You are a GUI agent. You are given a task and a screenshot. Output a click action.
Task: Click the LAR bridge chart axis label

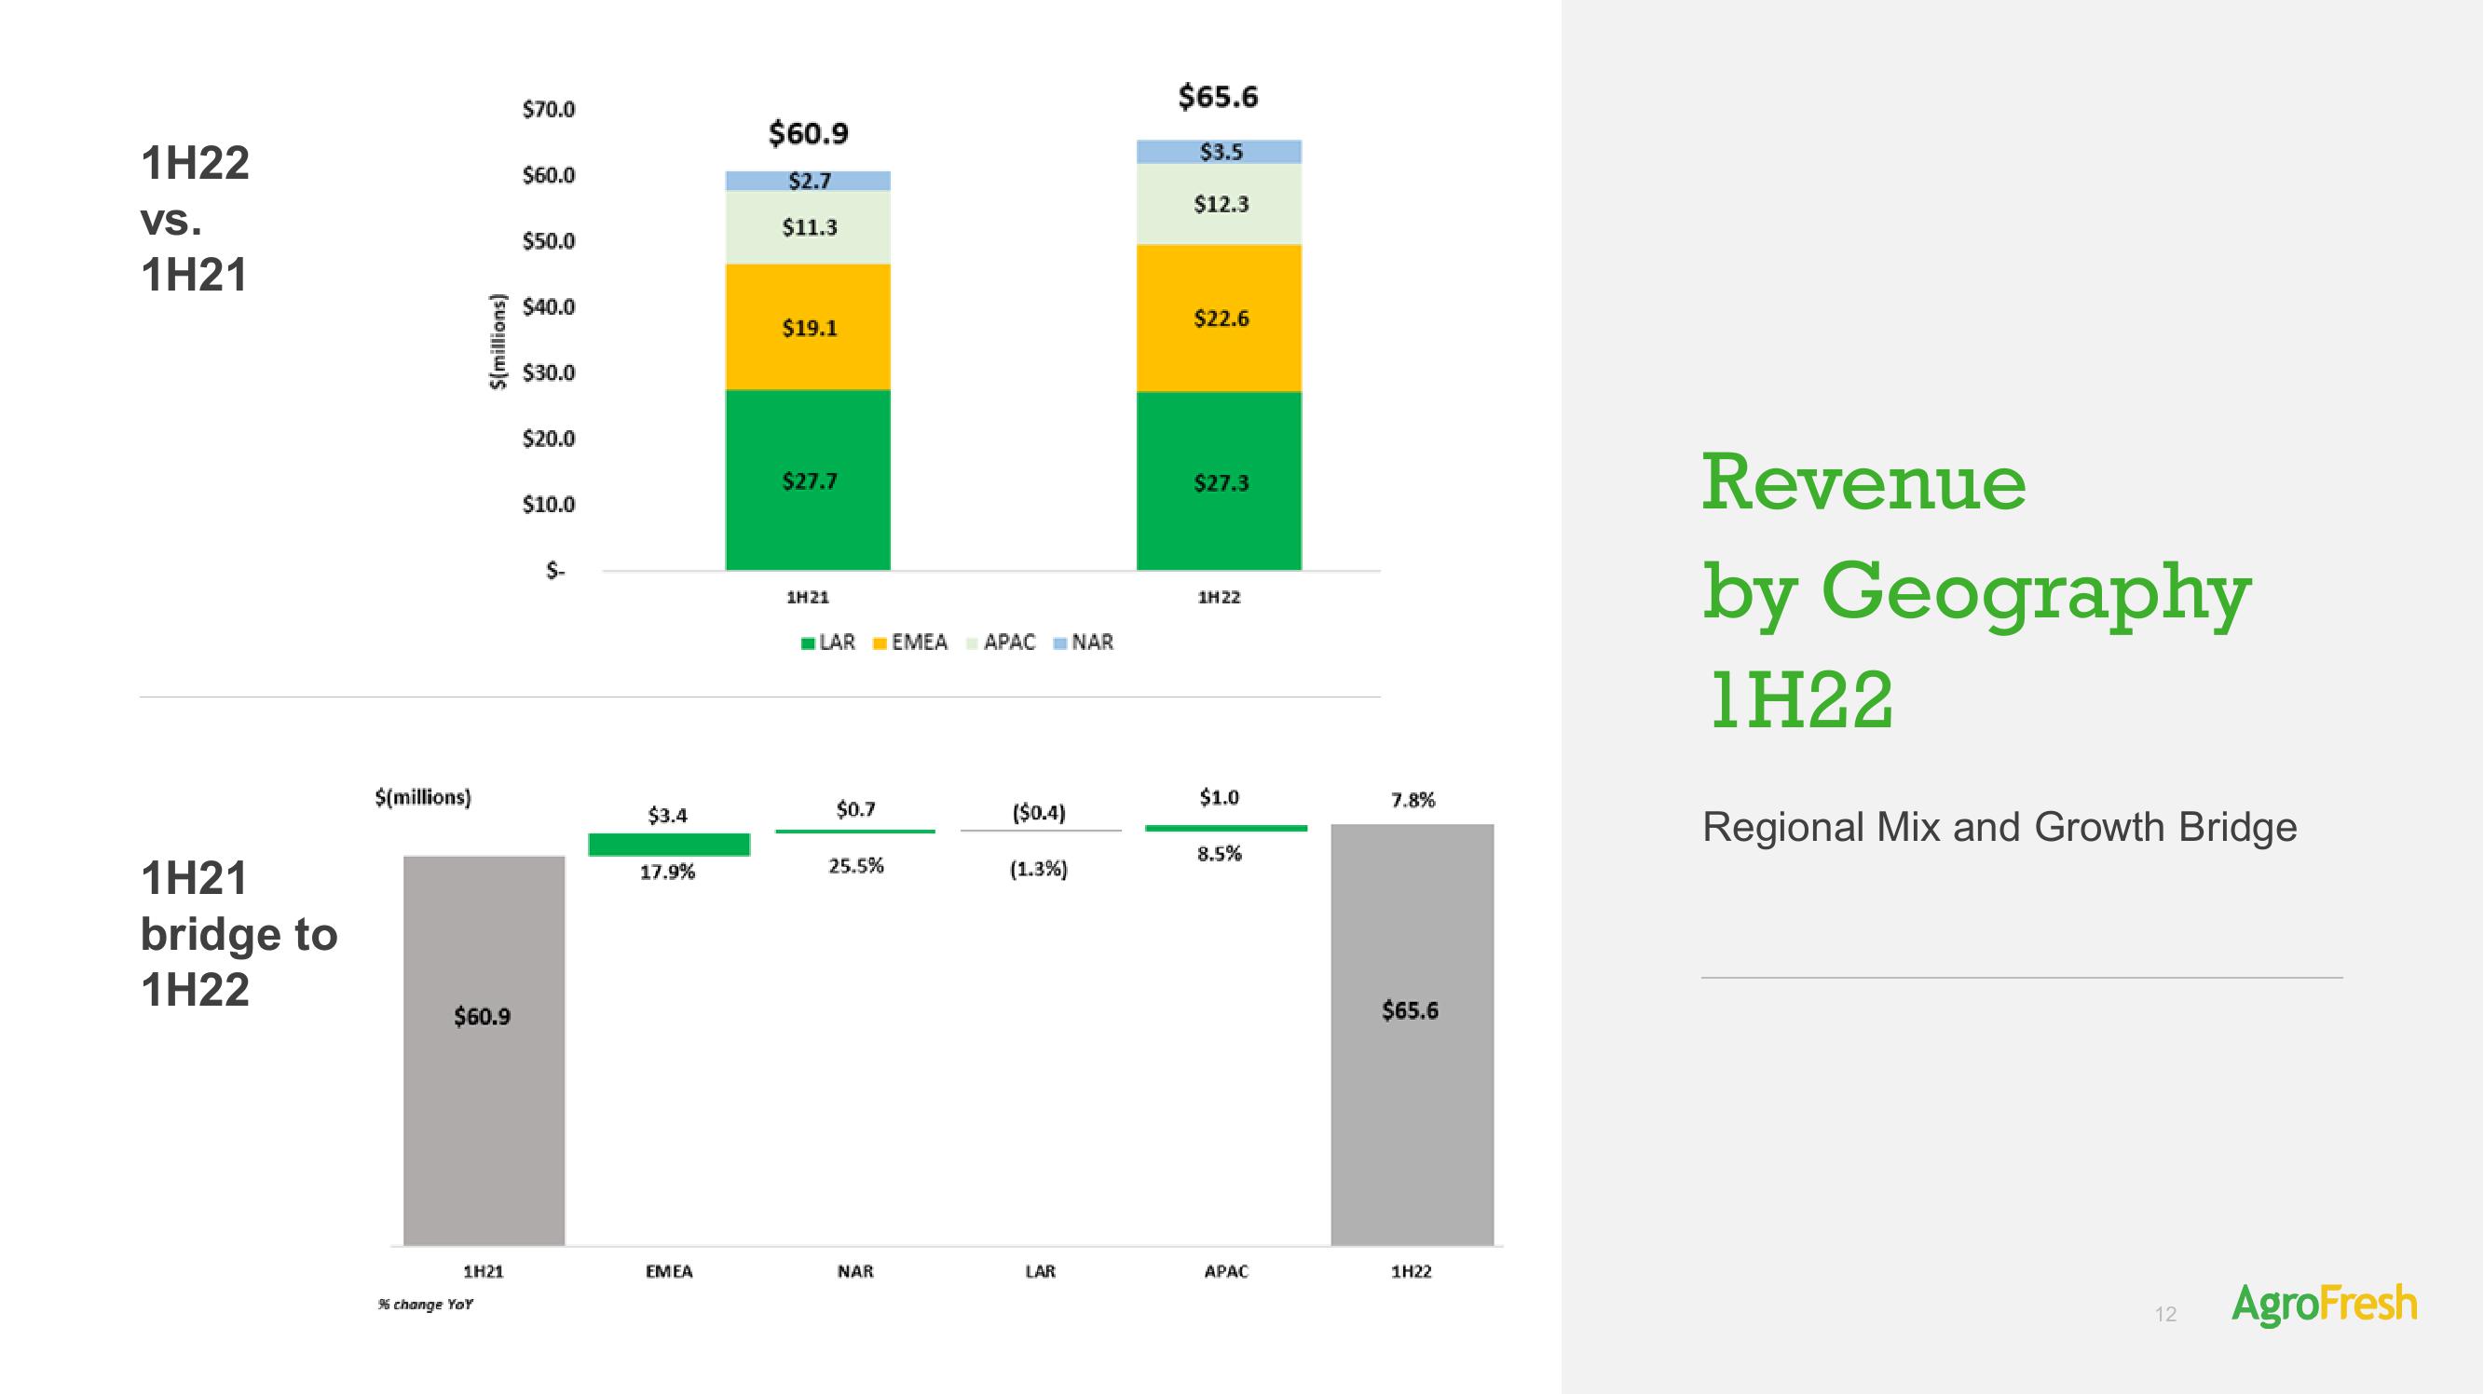click(1041, 1272)
